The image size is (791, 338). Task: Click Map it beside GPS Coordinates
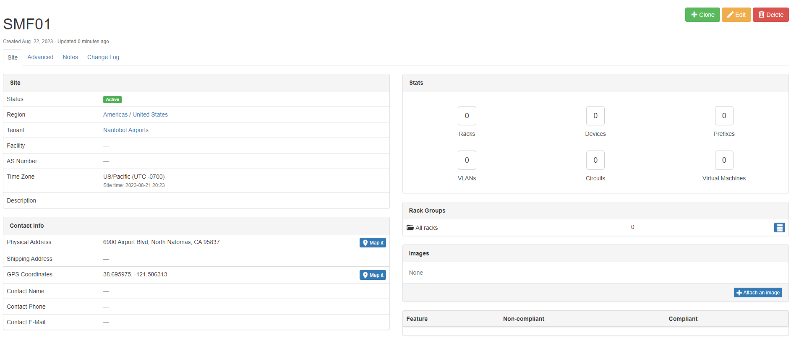[x=373, y=275]
